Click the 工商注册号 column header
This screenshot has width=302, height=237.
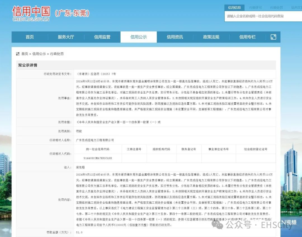(134, 149)
